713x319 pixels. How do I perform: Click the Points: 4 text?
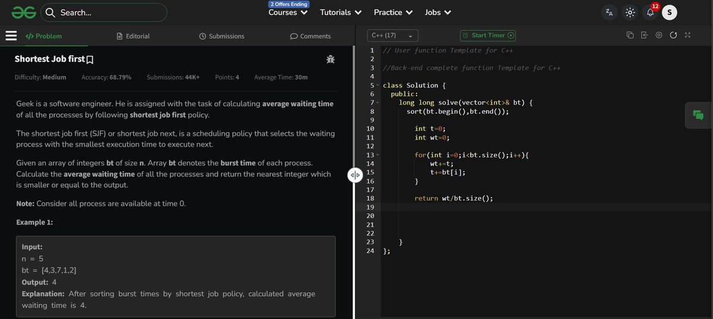(x=227, y=77)
